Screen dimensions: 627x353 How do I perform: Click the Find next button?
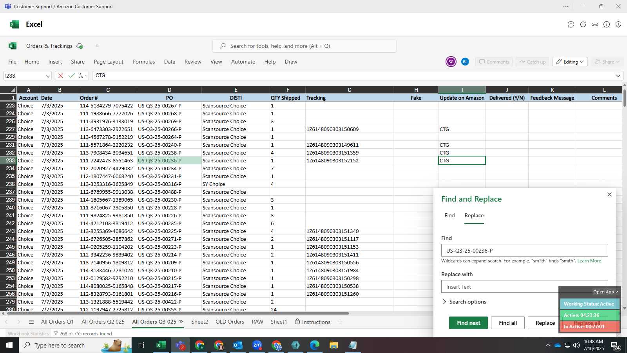(x=468, y=323)
